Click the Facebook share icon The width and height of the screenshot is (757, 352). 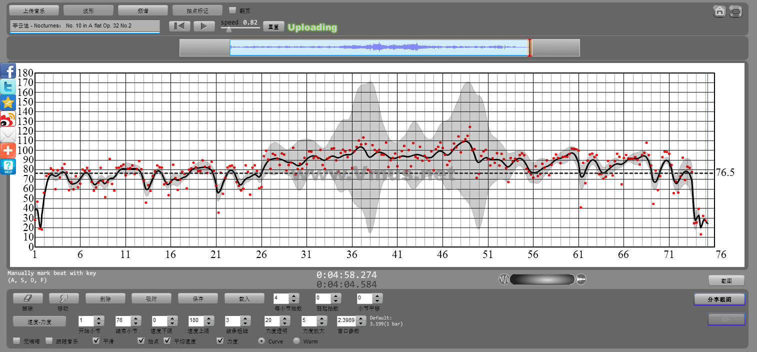point(8,70)
